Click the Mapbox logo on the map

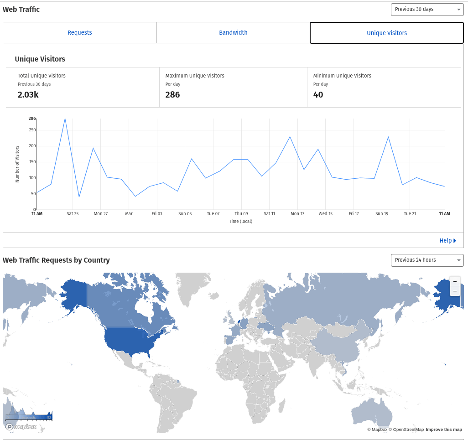click(x=21, y=427)
